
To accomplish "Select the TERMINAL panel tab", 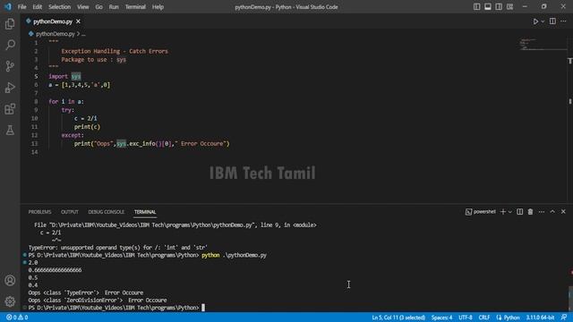I will click(x=145, y=212).
